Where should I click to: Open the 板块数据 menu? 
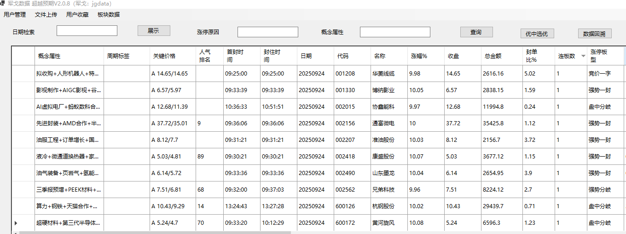point(109,15)
